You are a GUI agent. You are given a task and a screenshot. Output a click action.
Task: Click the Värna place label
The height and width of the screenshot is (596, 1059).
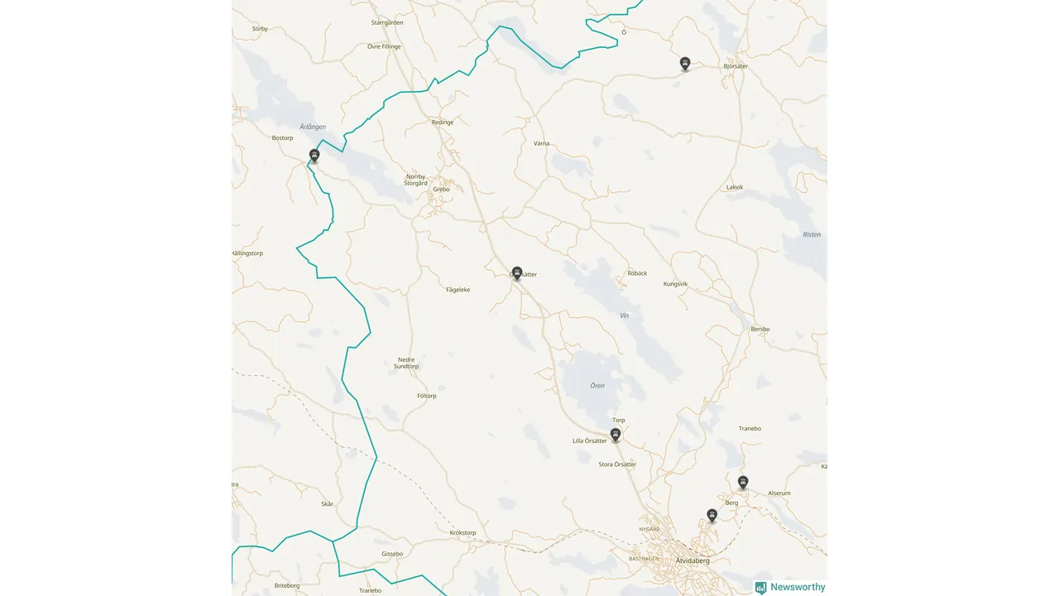541,144
